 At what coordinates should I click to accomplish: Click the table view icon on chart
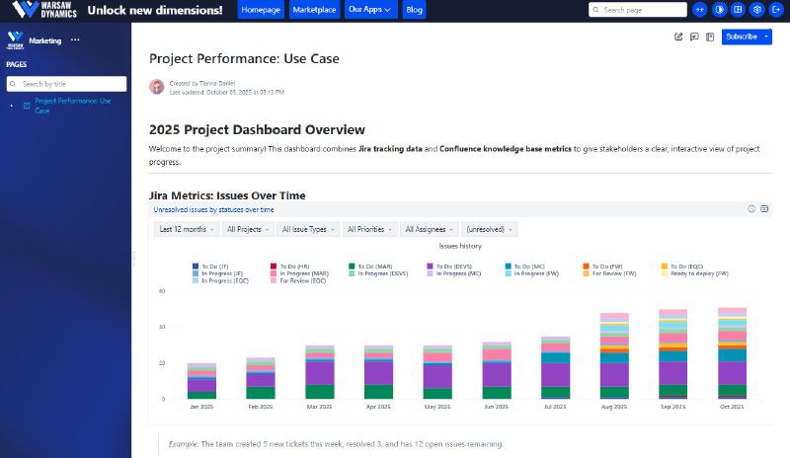[x=764, y=209]
